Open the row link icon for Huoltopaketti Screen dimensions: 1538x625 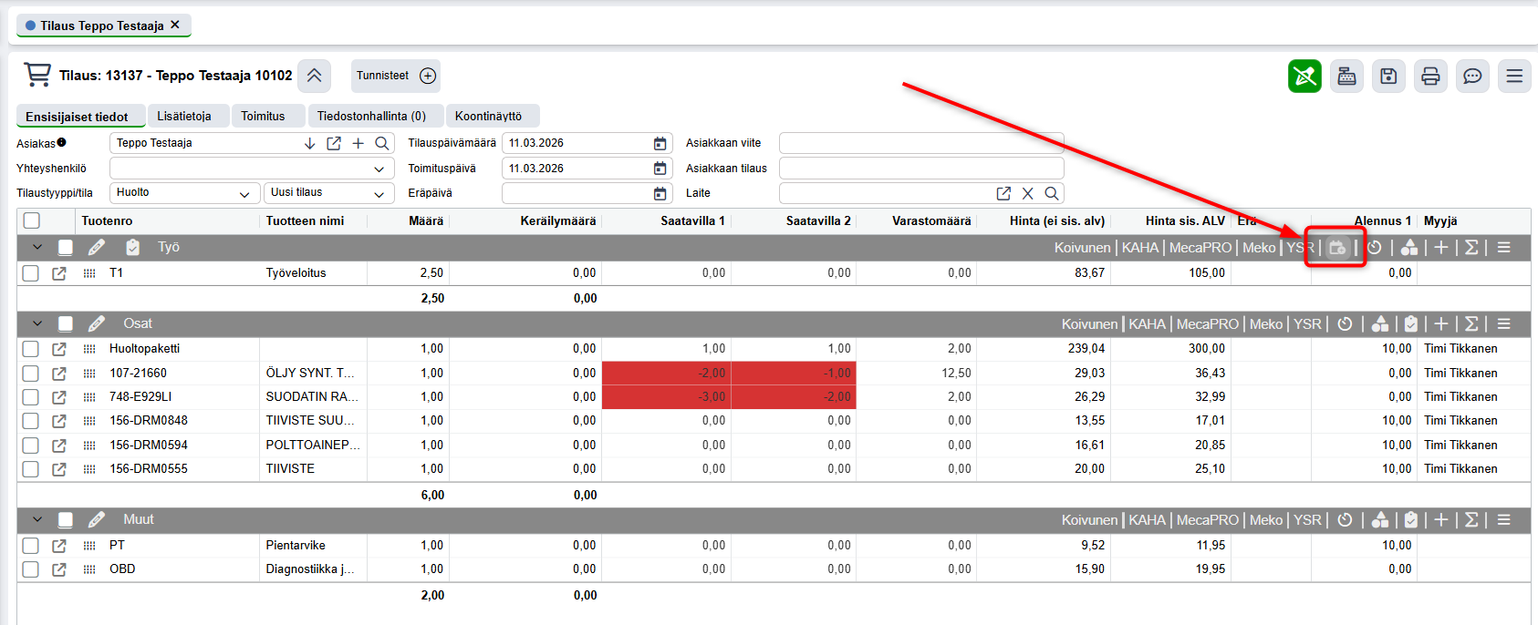point(59,349)
